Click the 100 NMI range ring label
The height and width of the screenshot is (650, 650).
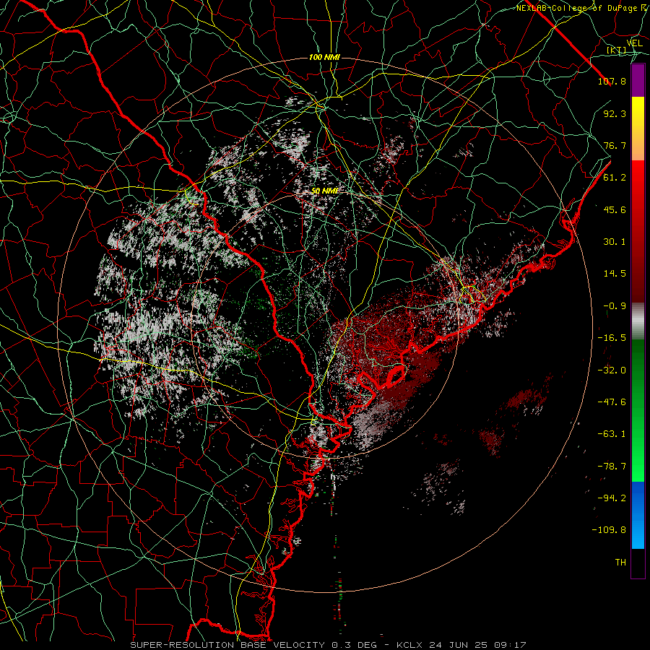click(324, 57)
